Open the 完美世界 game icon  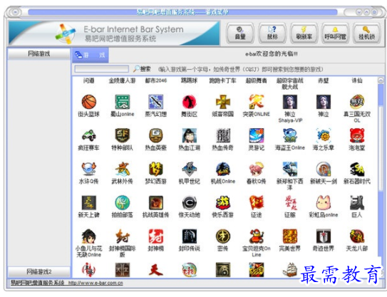(x=290, y=236)
